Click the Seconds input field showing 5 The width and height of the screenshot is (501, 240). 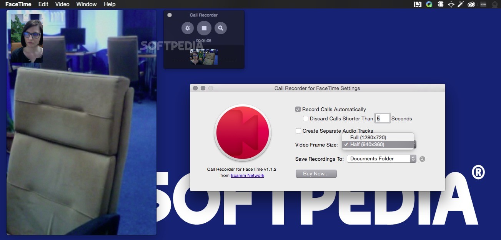[383, 118]
